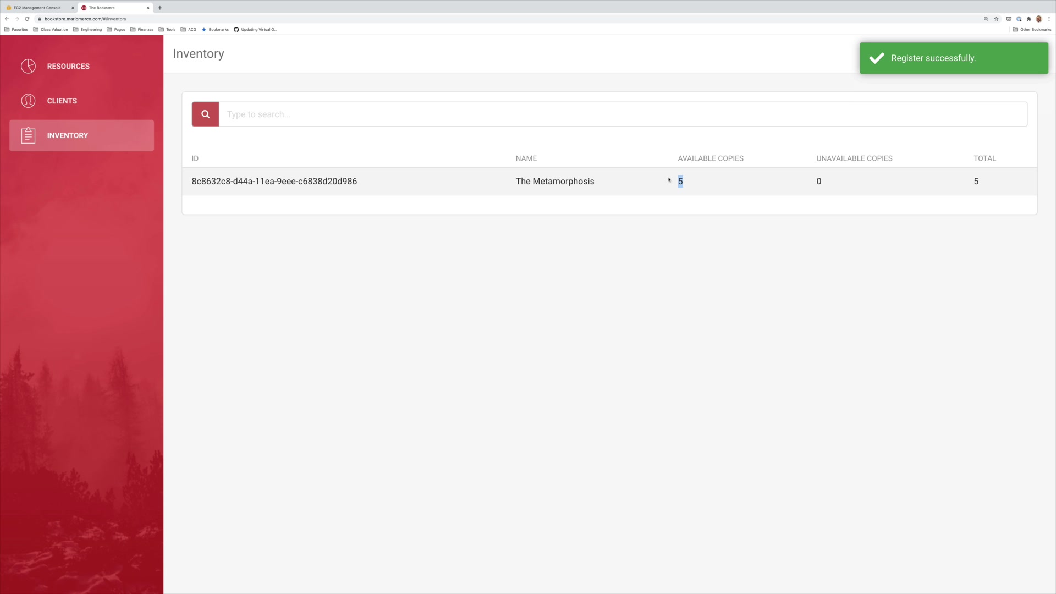Bookmark page with the star icon

(x=996, y=19)
